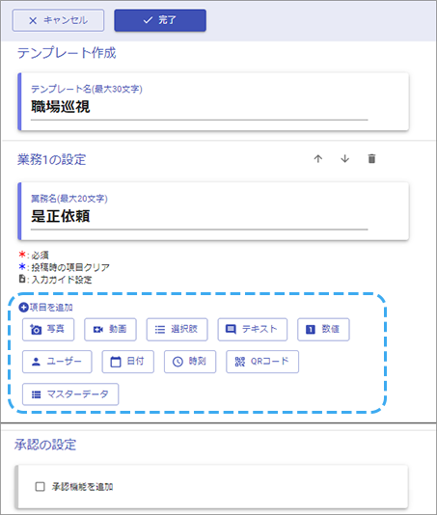This screenshot has width=437, height=515.
Task: Click the plus icon beside 項目を追加
Action: pos(23,308)
